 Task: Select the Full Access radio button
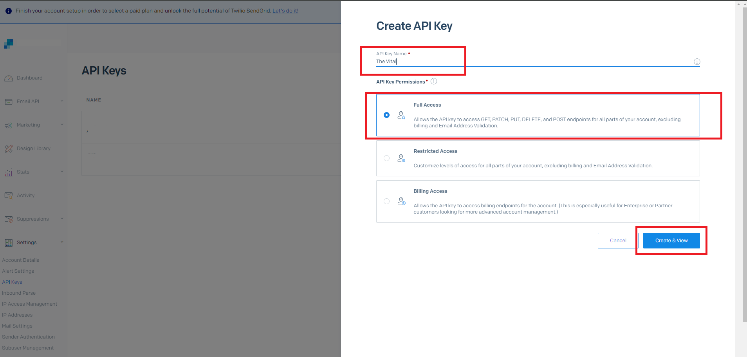[386, 115]
